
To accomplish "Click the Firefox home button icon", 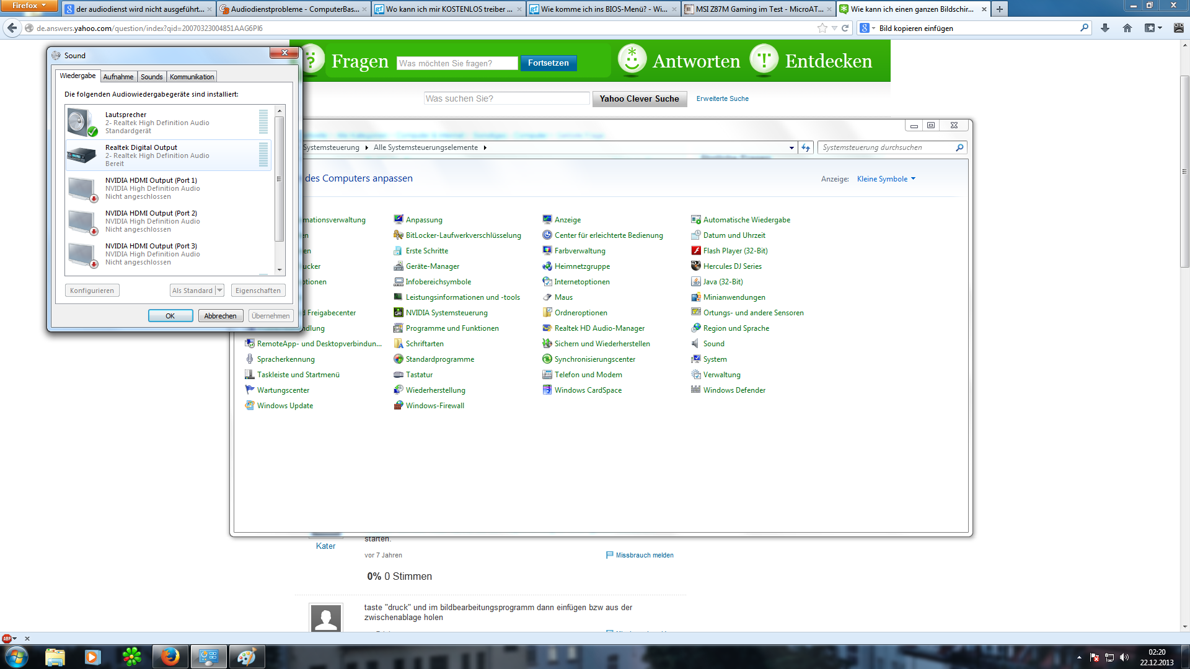I will 1127,28.
